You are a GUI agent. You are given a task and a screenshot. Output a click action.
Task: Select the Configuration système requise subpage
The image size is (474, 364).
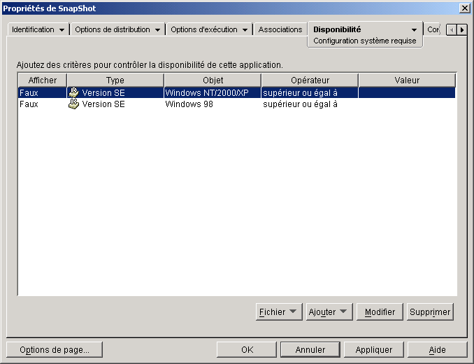tap(364, 41)
